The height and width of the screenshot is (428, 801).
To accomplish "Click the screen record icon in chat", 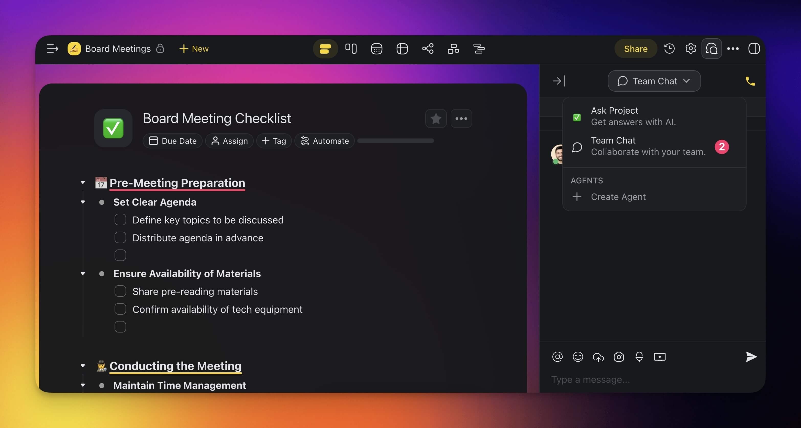I will (660, 357).
